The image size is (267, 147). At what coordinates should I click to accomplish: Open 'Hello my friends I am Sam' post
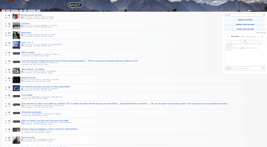click(45, 121)
